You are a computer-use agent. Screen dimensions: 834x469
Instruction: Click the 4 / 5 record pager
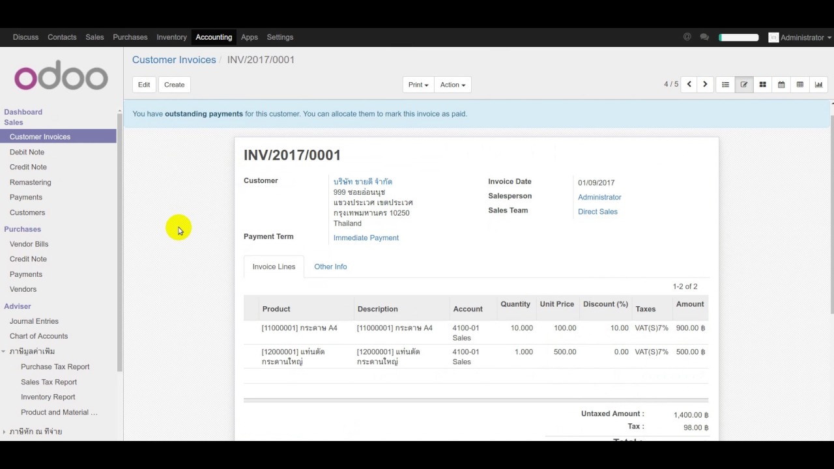click(671, 85)
